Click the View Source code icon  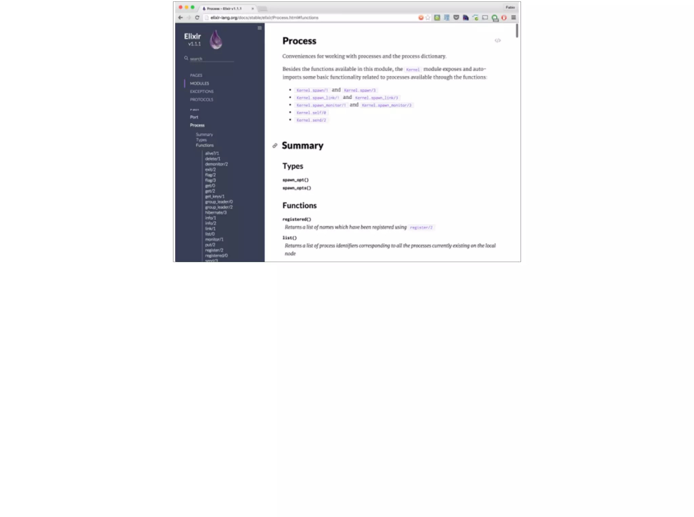pos(497,41)
